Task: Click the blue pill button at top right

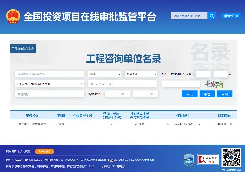Action: [231, 16]
